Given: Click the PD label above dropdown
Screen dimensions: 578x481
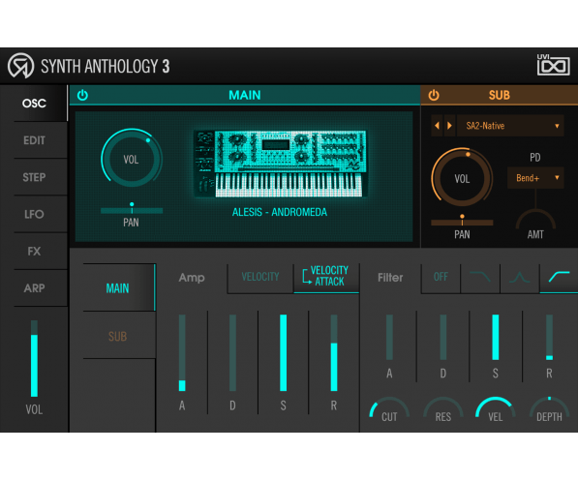Looking at the screenshot, I should [534, 158].
